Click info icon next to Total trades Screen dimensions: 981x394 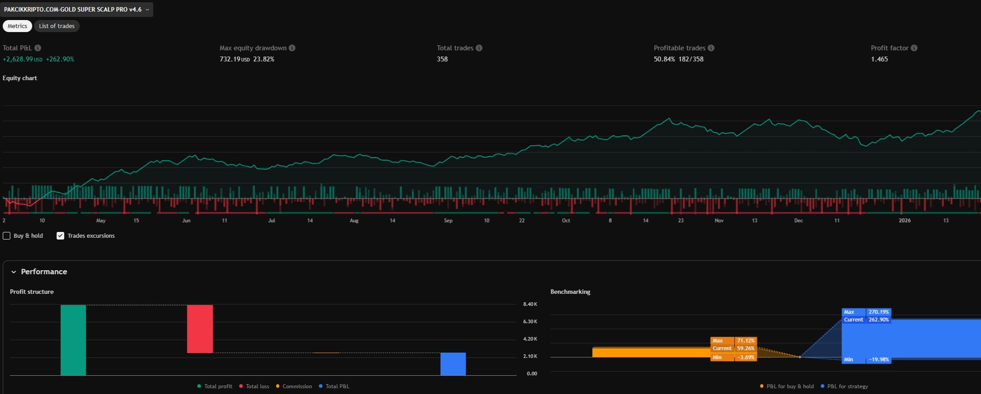point(479,48)
